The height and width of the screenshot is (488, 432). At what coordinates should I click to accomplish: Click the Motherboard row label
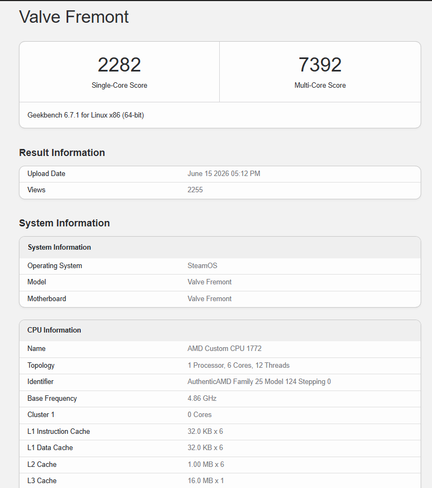click(x=47, y=299)
